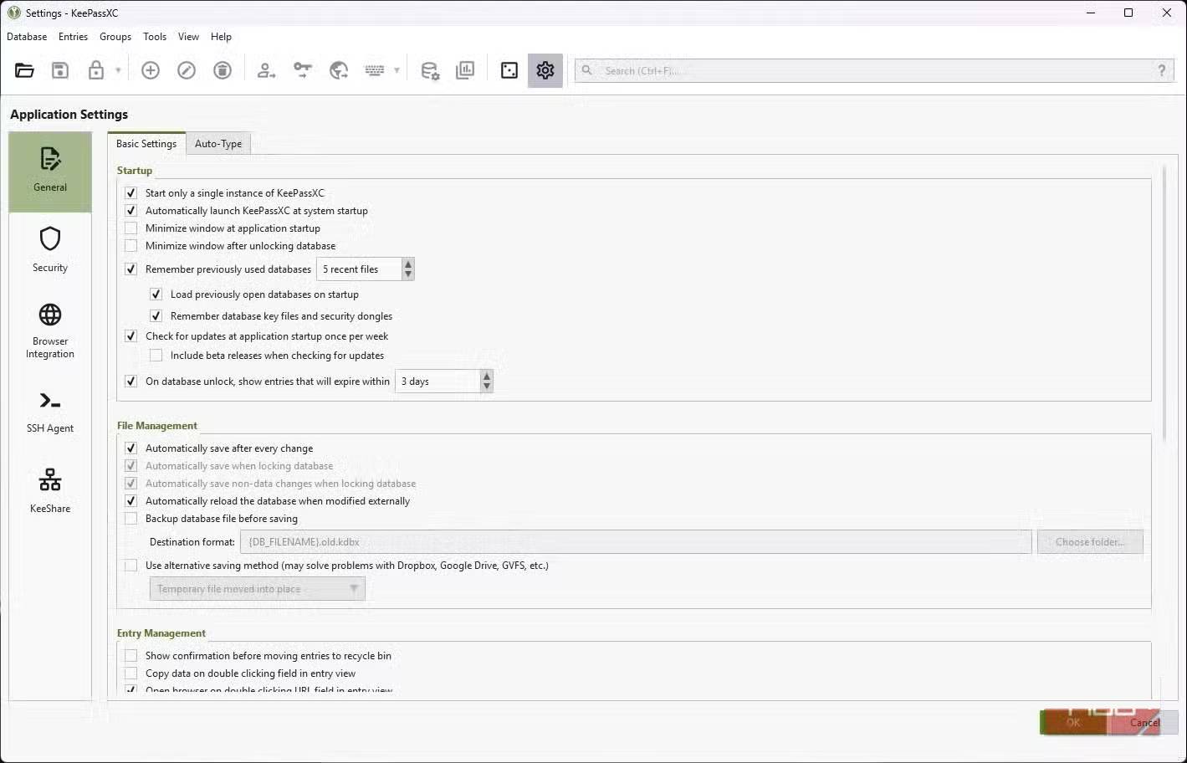Enable Minimize window at application startup
The width and height of the screenshot is (1187, 763).
131,228
